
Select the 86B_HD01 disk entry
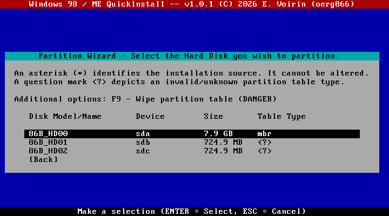tap(192, 143)
